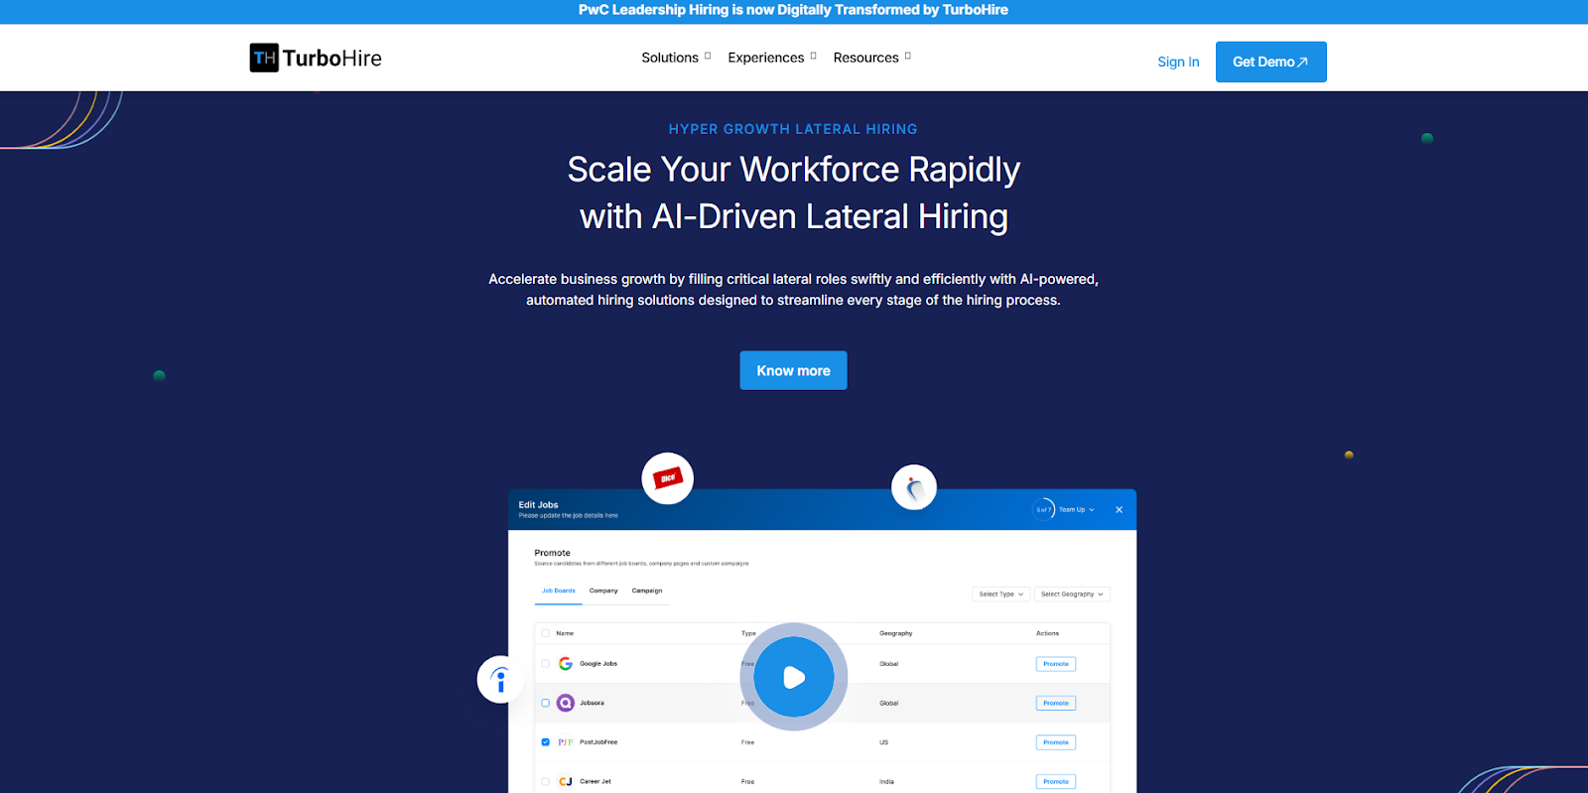This screenshot has height=793, width=1588.
Task: Click the Type column header
Action: click(748, 633)
